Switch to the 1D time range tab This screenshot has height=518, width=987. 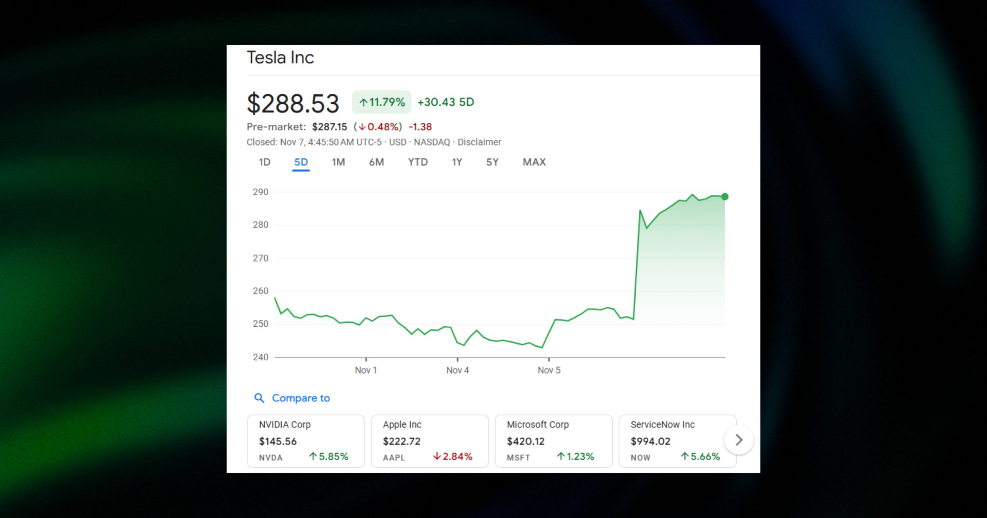(264, 162)
